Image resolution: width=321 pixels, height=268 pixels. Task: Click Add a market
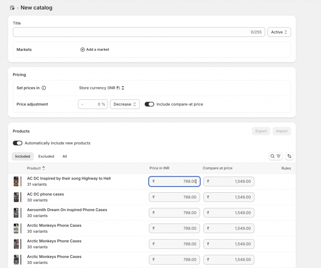point(97,49)
